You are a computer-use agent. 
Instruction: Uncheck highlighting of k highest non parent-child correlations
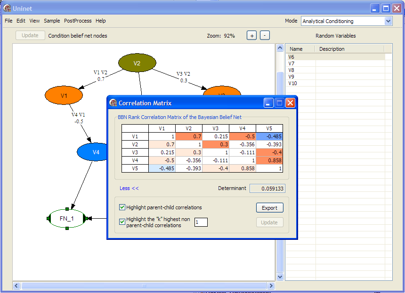pos(122,221)
